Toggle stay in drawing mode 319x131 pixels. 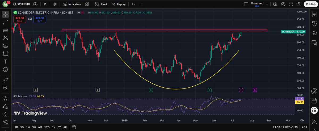[x=5, y=106]
